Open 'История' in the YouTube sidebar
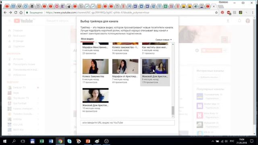 point(18,59)
